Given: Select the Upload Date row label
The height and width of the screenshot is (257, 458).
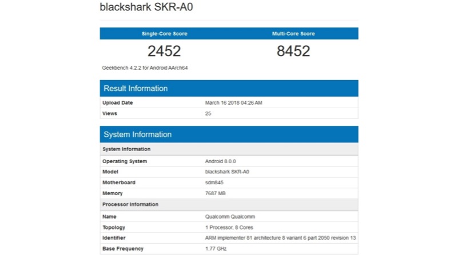Looking at the screenshot, I should pyautogui.click(x=117, y=103).
